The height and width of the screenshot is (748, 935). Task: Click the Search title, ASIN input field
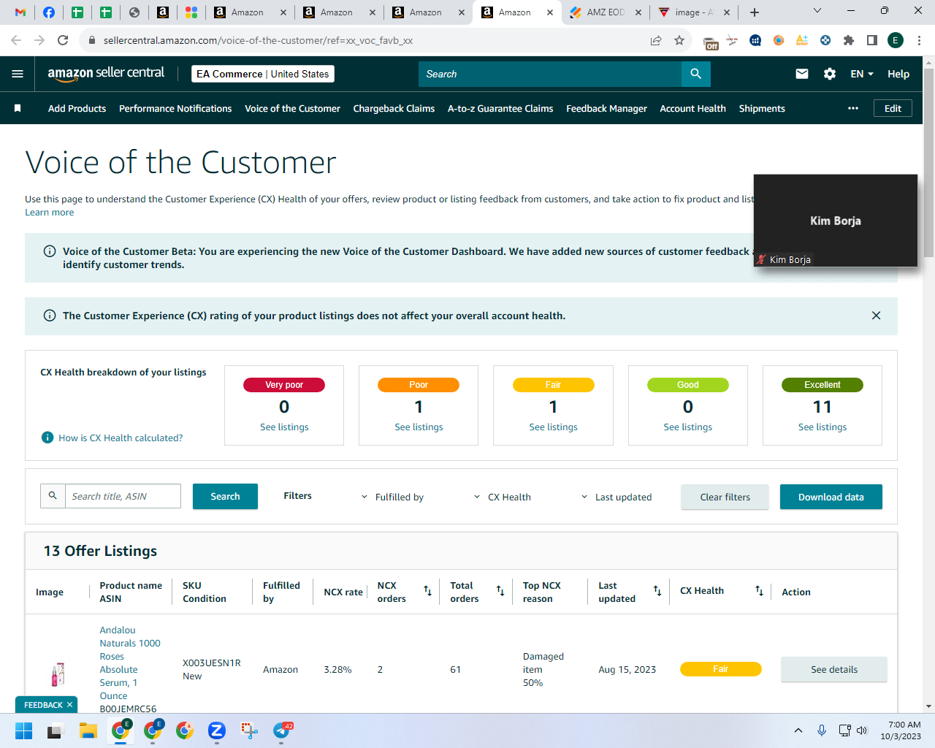pyautogui.click(x=123, y=496)
